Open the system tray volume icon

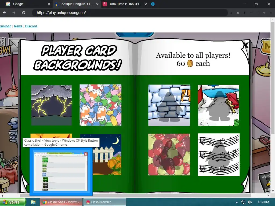[250, 202]
